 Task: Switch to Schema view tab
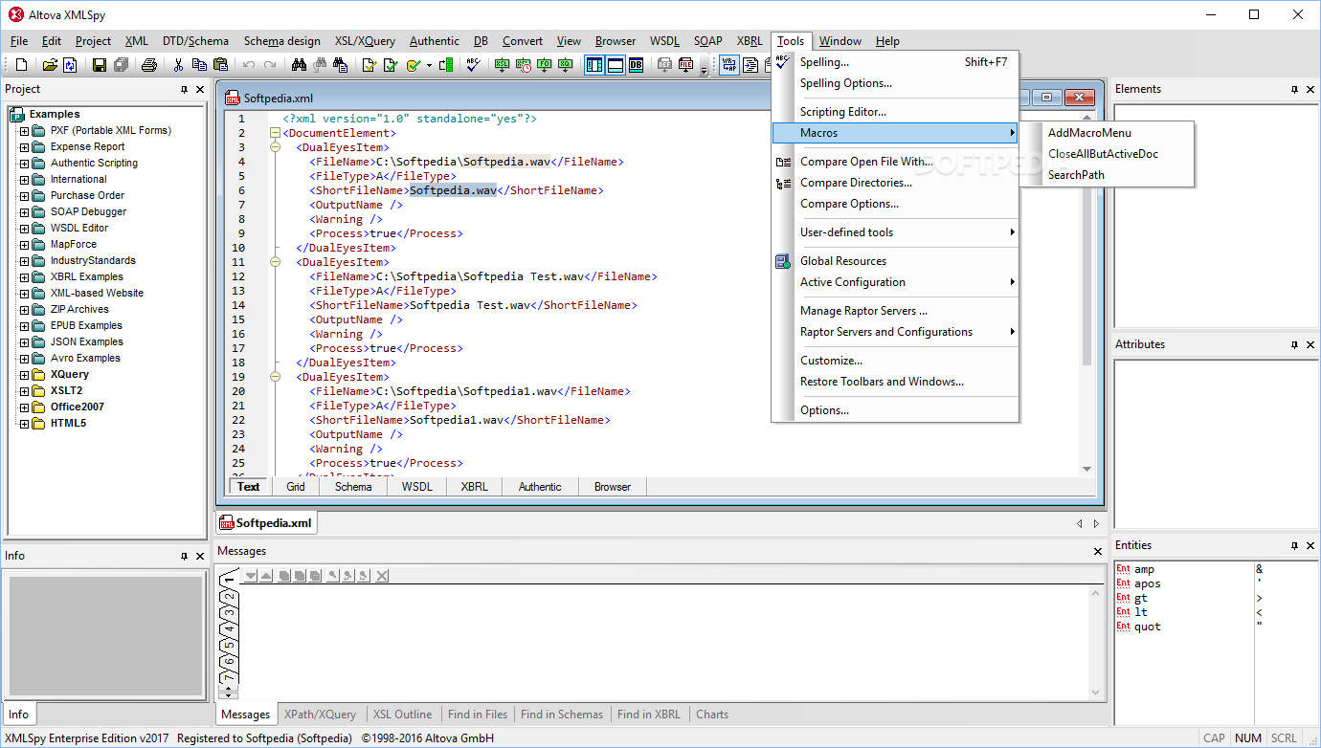(353, 487)
